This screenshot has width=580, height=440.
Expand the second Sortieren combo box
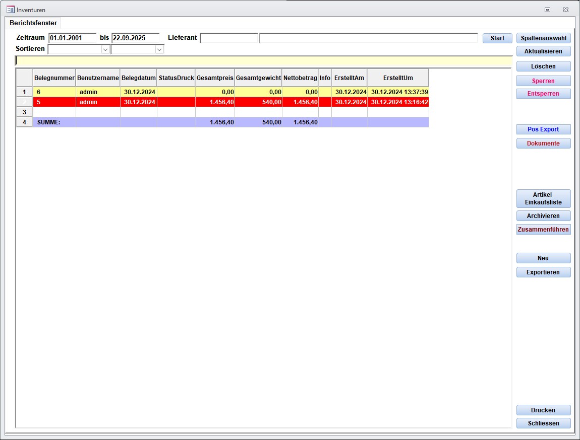click(159, 49)
